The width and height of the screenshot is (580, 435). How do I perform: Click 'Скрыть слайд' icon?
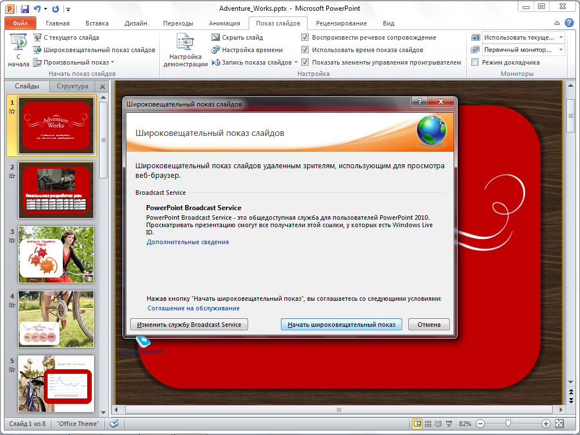click(x=215, y=37)
